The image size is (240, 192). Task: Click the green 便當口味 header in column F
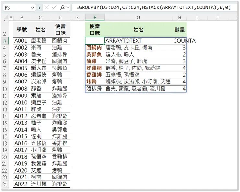(95, 30)
